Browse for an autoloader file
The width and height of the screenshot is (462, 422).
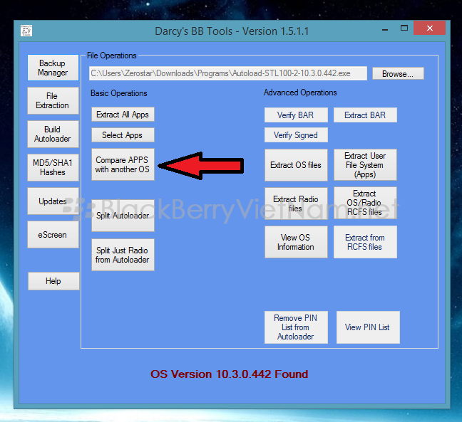tap(398, 73)
